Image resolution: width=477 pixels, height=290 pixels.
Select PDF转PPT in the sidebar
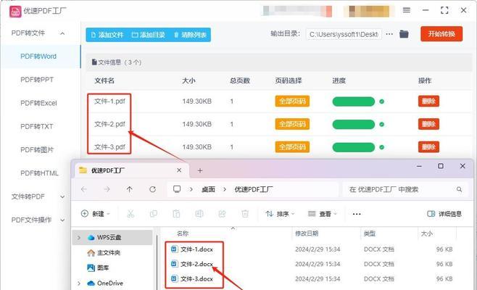tap(37, 80)
